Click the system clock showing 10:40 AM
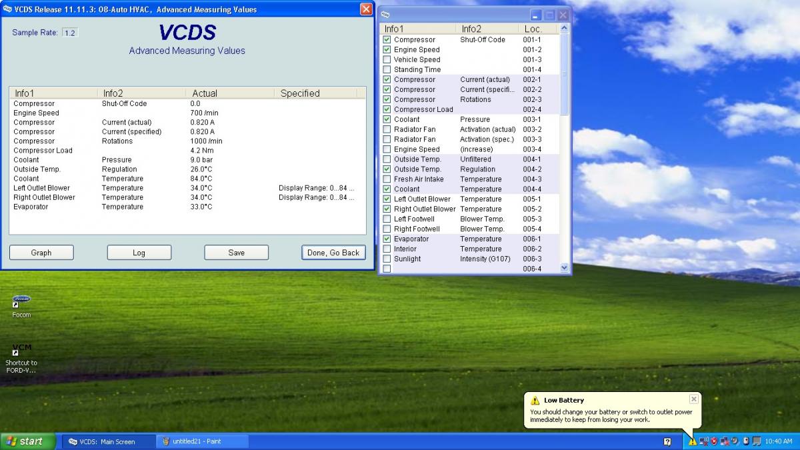 coord(779,441)
